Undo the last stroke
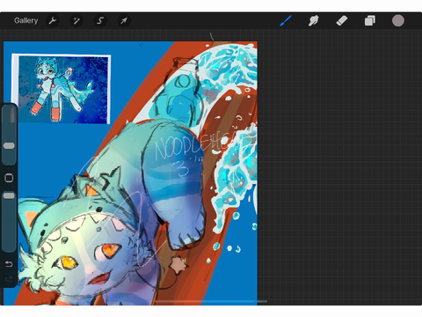The width and height of the screenshot is (422, 317). [9, 264]
